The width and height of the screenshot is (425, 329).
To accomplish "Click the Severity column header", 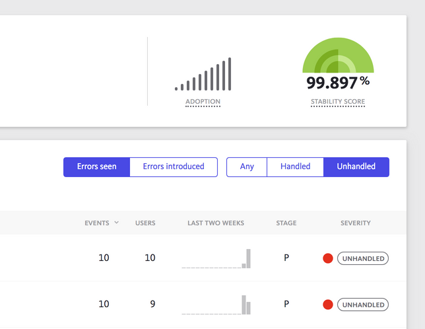I will pos(356,223).
